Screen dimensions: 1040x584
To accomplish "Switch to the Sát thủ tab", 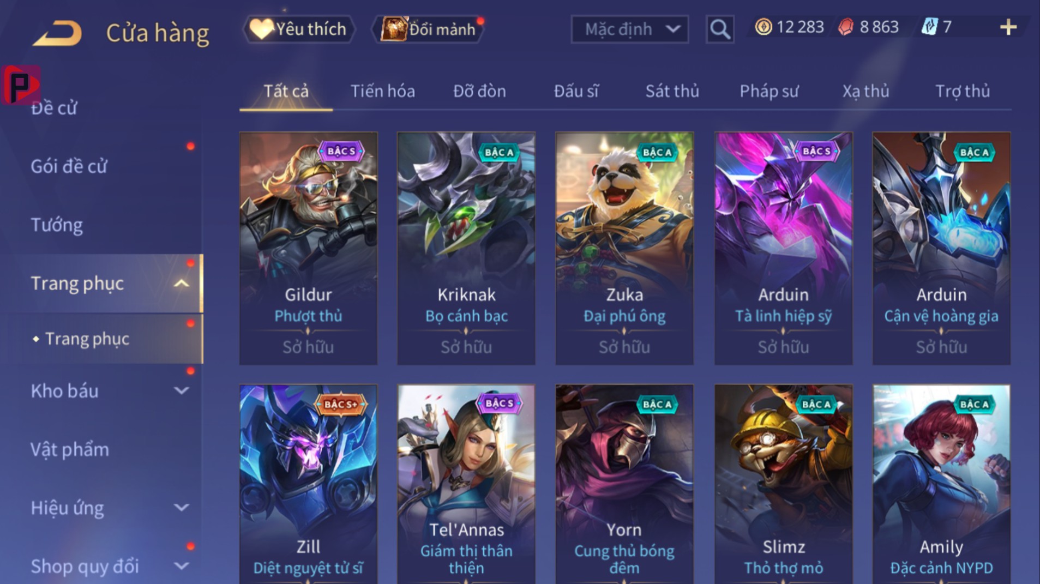I will 672,91.
